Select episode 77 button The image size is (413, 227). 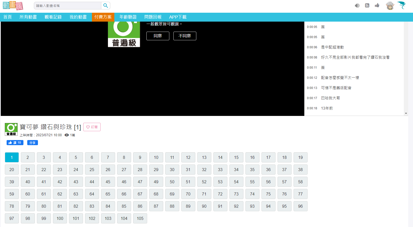pos(300,194)
